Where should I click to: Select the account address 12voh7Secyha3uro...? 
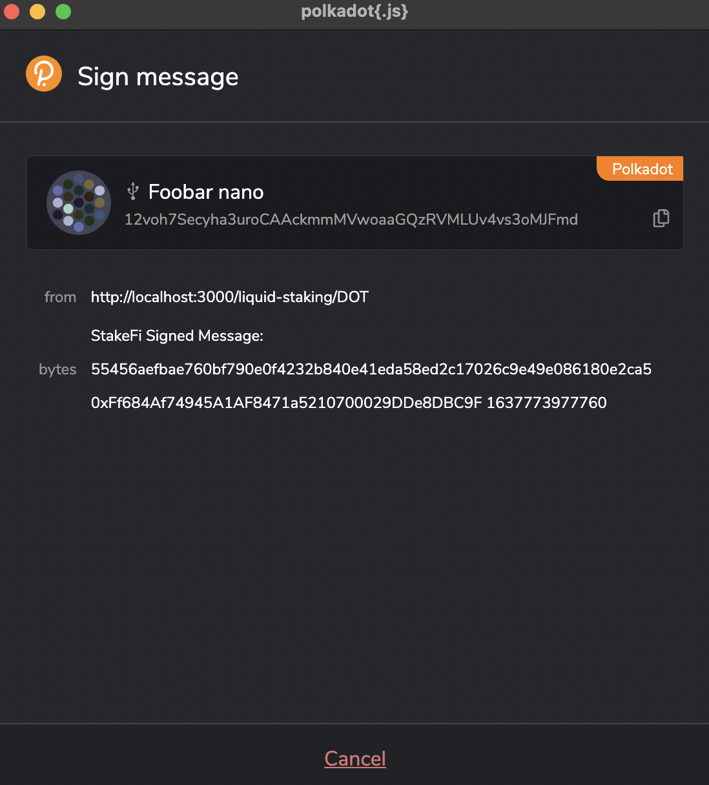pos(351,219)
